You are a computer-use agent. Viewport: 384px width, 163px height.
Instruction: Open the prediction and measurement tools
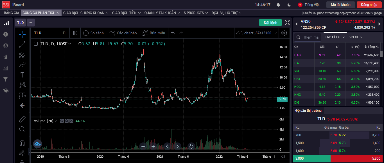pos(22,95)
